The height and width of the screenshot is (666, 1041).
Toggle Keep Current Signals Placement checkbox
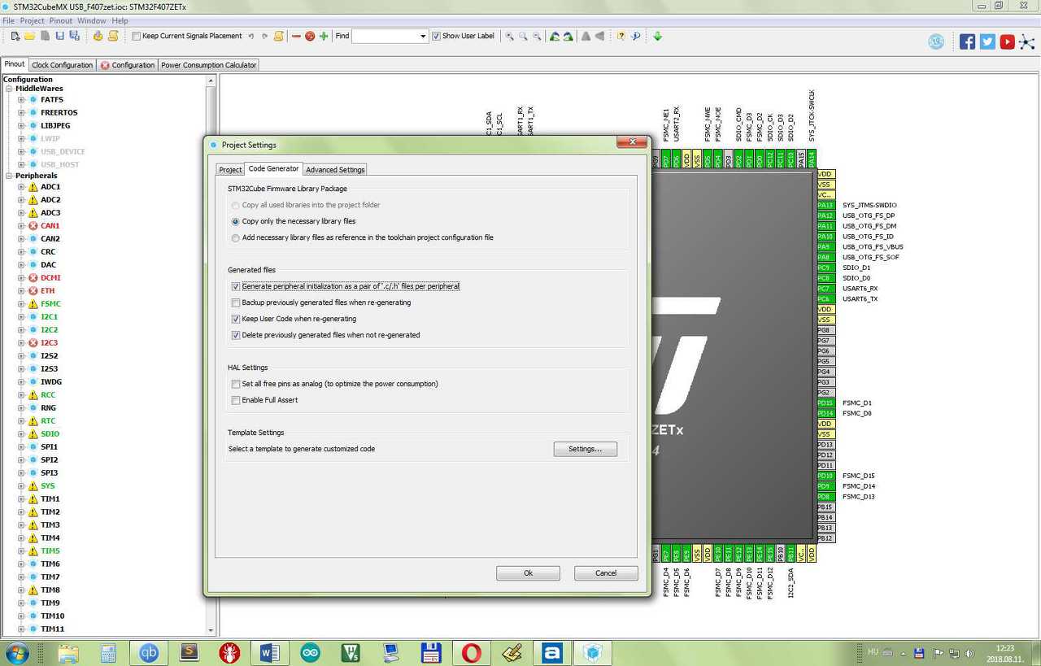pos(136,36)
